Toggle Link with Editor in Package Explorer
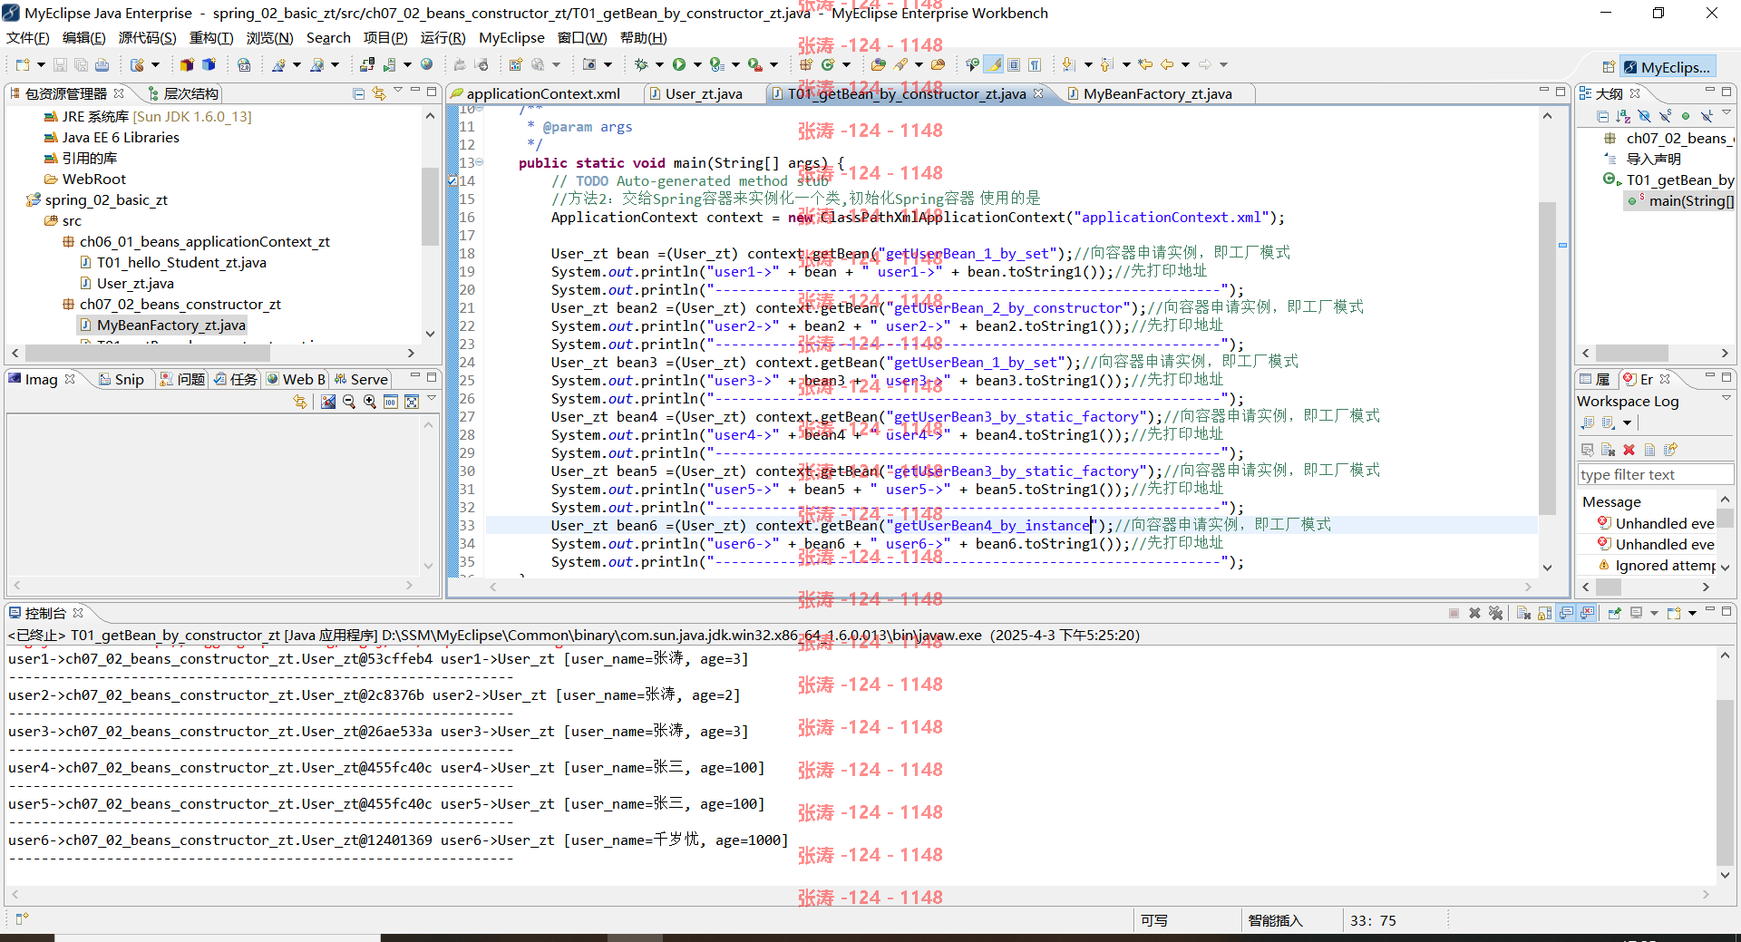Image resolution: width=1741 pixels, height=942 pixels. coord(379,93)
